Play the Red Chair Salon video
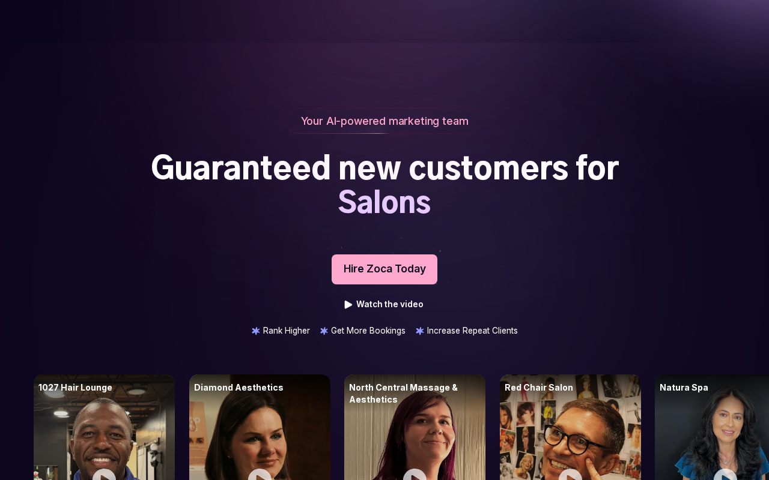769x480 pixels. (570, 475)
